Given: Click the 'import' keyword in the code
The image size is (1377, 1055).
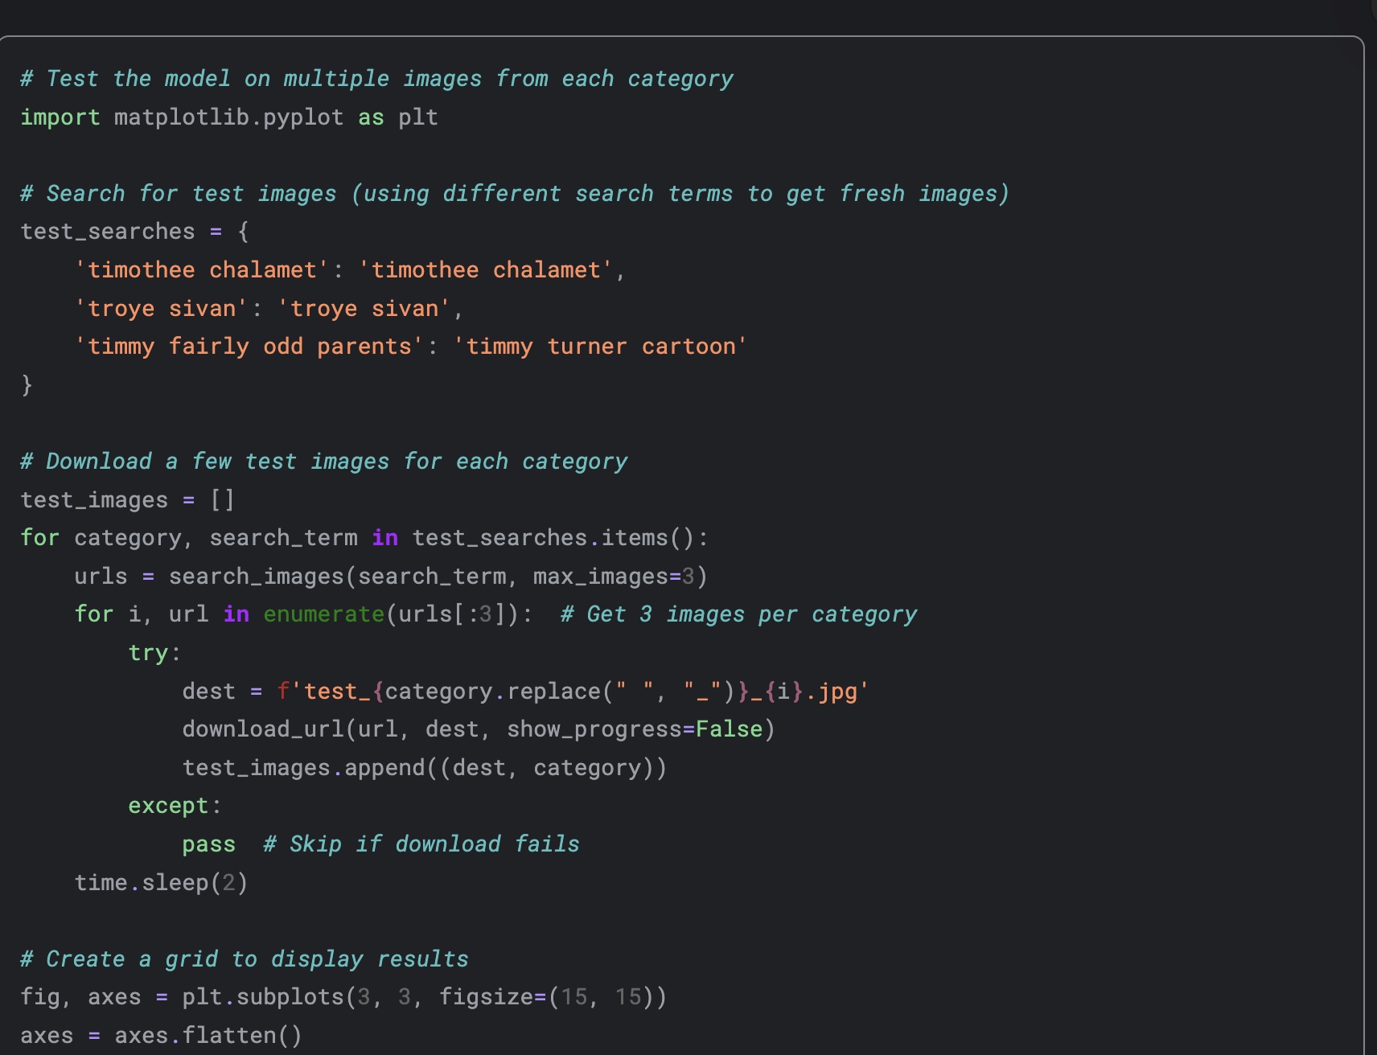Looking at the screenshot, I should (60, 117).
